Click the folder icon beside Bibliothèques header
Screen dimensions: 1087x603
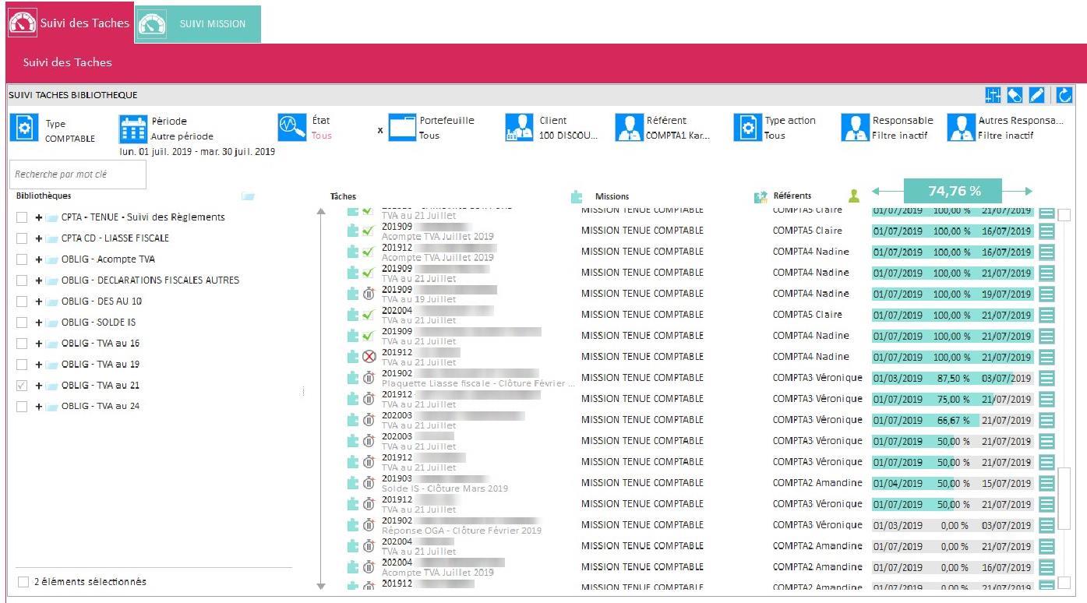click(x=248, y=196)
